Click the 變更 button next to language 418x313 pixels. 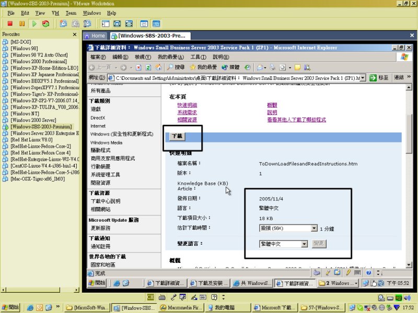click(319, 244)
